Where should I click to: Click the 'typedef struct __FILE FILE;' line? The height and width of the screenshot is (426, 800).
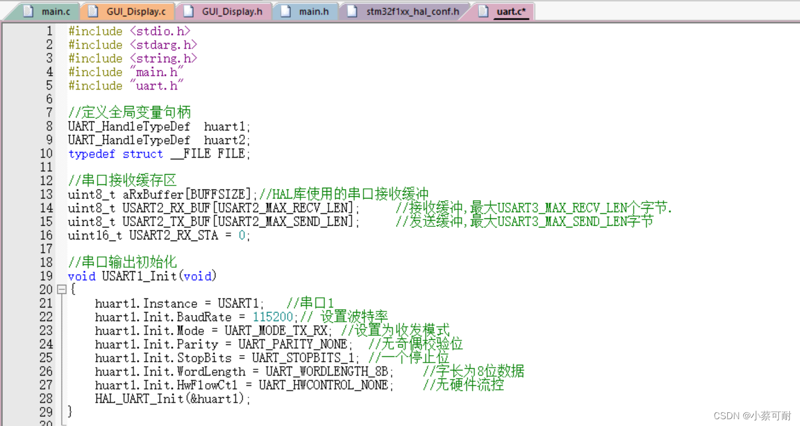(159, 154)
